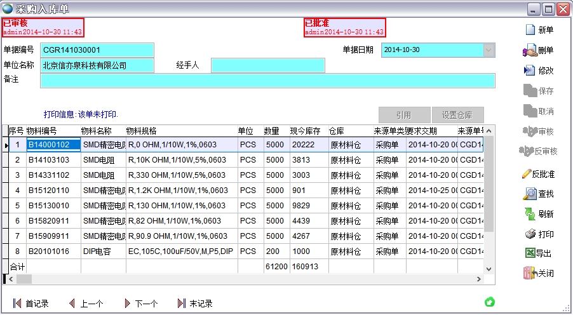Screen dimensions: 573x315
Task: Click total quantity 61200
Action: pos(276,267)
